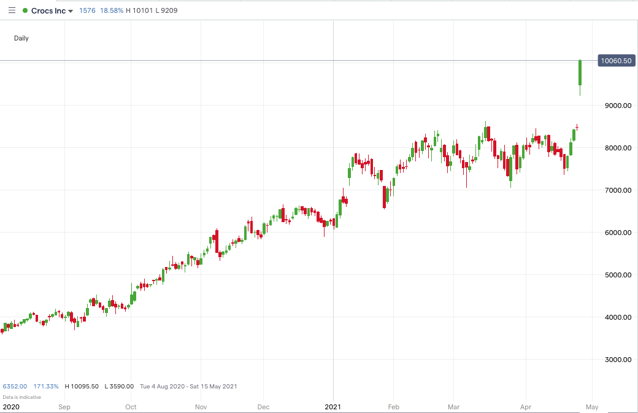Click the Tue 4 Aug 2020 - Sat 15 May 2021 date range
The height and width of the screenshot is (413, 638).
click(x=188, y=386)
